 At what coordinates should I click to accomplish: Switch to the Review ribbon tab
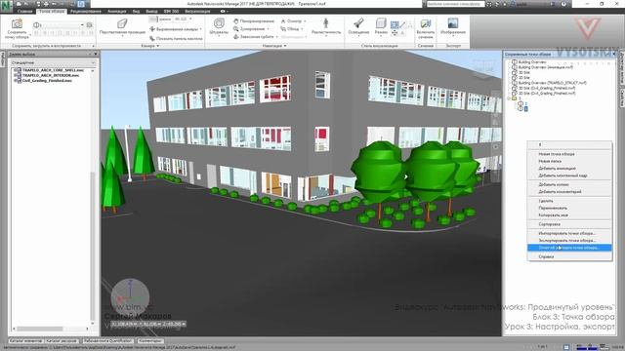click(86, 11)
